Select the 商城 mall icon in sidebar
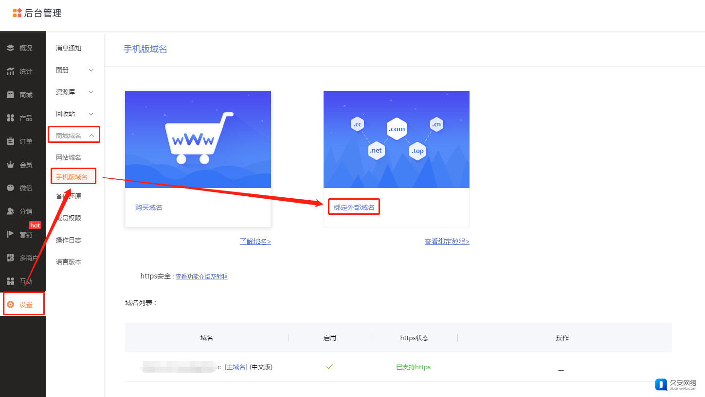Viewport: 705px width, 397px height. [x=10, y=95]
